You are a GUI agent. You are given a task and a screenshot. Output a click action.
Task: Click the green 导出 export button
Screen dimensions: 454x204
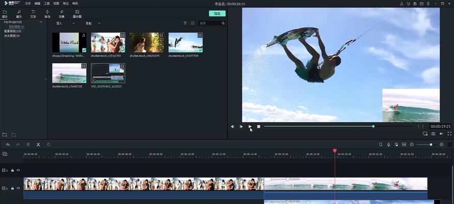(217, 14)
